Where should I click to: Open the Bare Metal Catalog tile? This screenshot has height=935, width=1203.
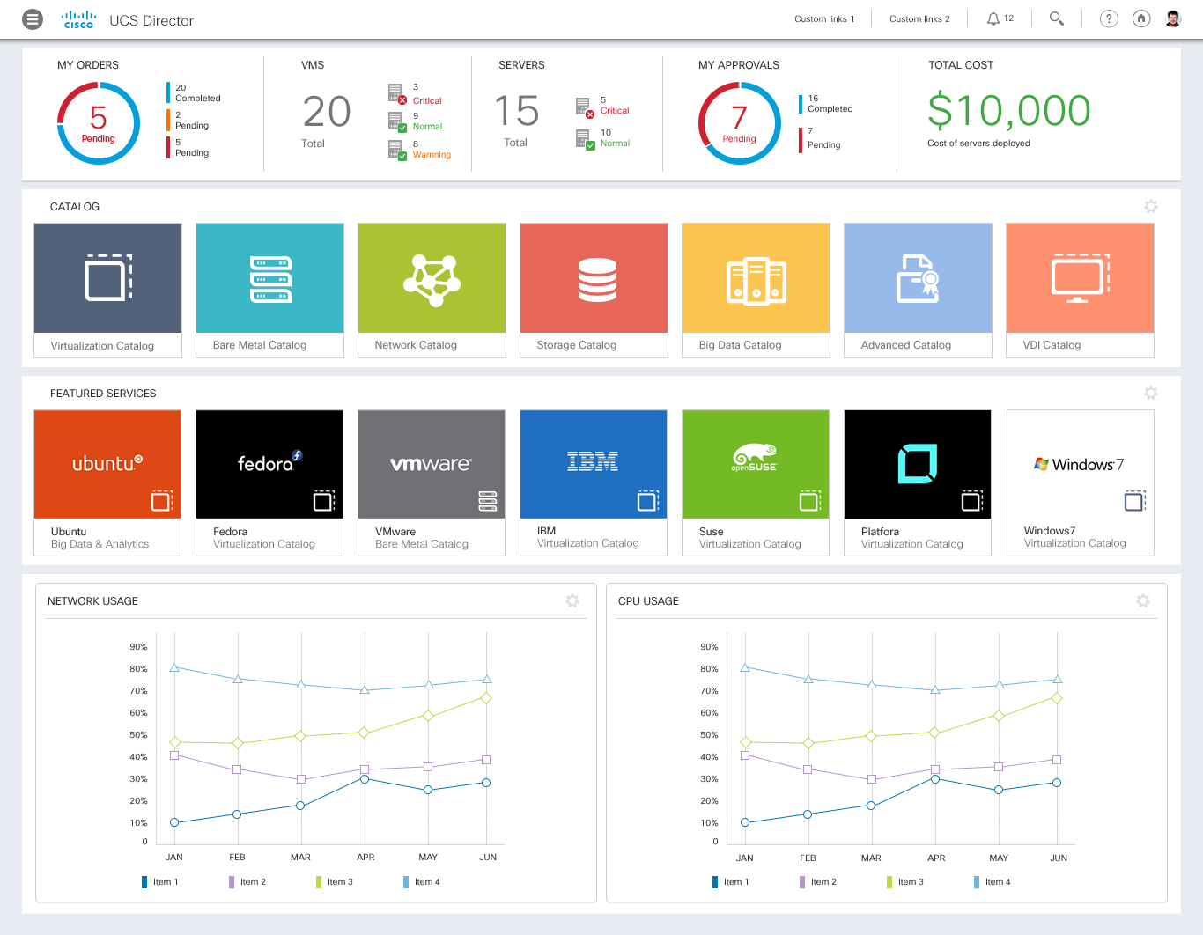click(270, 291)
